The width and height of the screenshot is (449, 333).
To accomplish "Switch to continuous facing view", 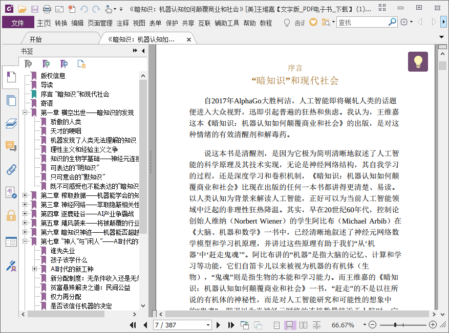I will click(316, 325).
